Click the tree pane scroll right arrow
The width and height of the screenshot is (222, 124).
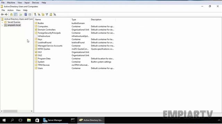[x=32, y=111]
